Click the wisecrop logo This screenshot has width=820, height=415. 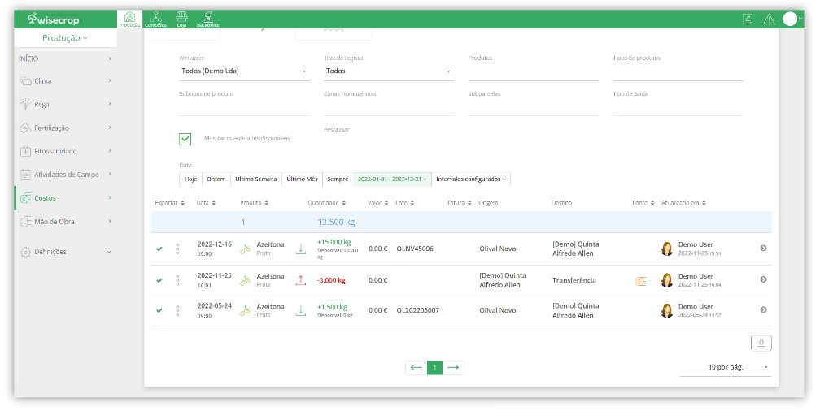[x=54, y=19]
